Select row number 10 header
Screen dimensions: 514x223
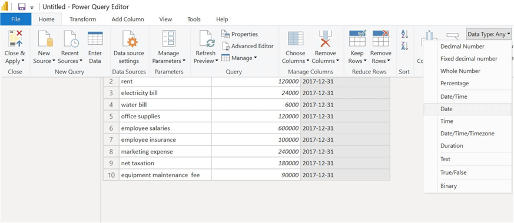(111, 175)
